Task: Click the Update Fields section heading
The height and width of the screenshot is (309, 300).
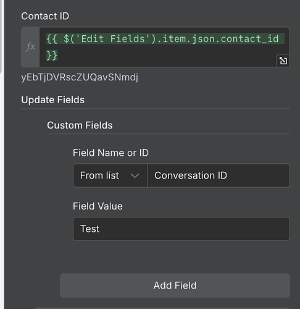Action: tap(53, 100)
